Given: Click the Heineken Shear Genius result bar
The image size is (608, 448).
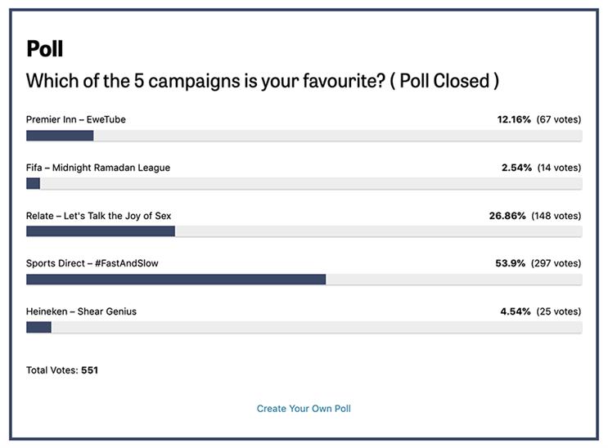Looking at the screenshot, I should 304,328.
